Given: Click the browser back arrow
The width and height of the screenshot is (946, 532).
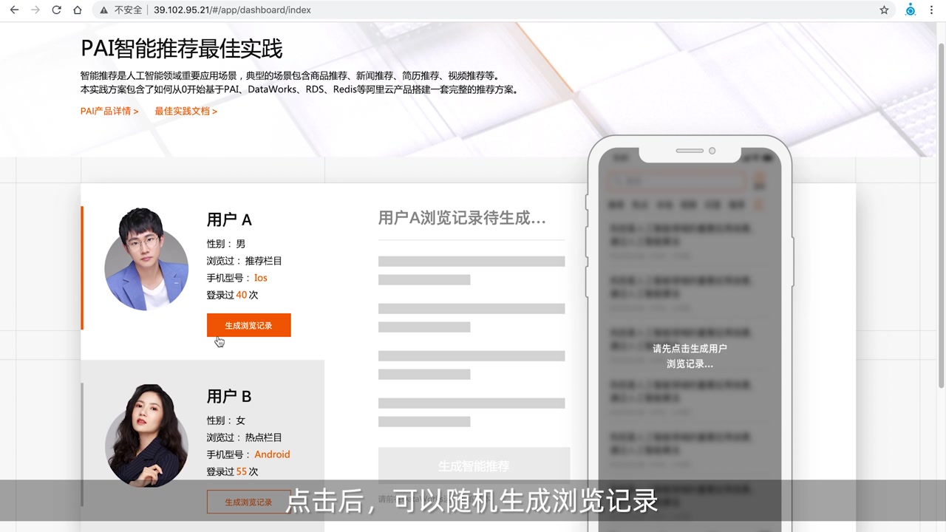Looking at the screenshot, I should [x=14, y=10].
